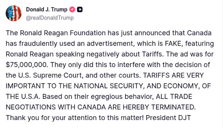Click the red verified checkmark badge

(x=72, y=10)
